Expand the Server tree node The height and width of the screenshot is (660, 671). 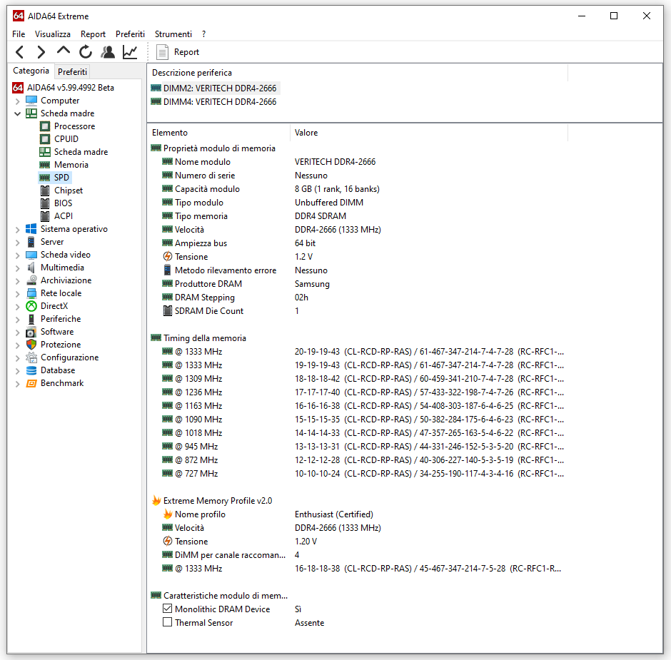pyautogui.click(x=18, y=243)
